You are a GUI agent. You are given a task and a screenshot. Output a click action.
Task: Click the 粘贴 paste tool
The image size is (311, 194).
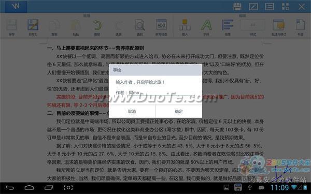(76, 27)
